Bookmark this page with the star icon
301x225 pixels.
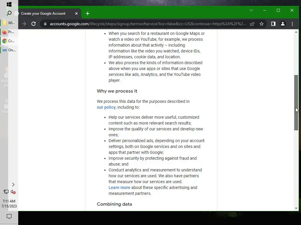(261, 24)
